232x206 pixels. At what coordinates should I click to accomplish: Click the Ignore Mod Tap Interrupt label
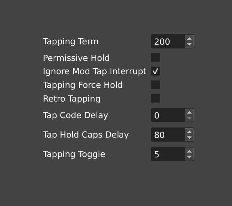click(94, 71)
